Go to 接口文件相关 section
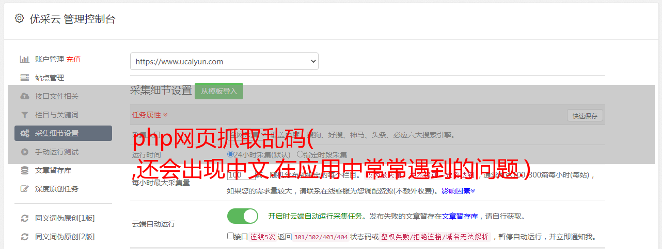 click(x=57, y=96)
